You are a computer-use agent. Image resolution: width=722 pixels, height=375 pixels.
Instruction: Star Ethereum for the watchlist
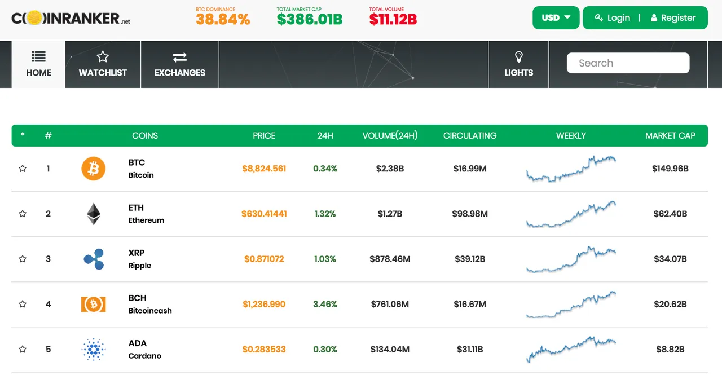(x=23, y=214)
